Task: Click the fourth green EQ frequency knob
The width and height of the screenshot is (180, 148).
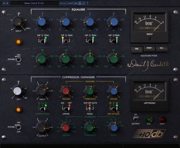Action: [x=114, y=59]
